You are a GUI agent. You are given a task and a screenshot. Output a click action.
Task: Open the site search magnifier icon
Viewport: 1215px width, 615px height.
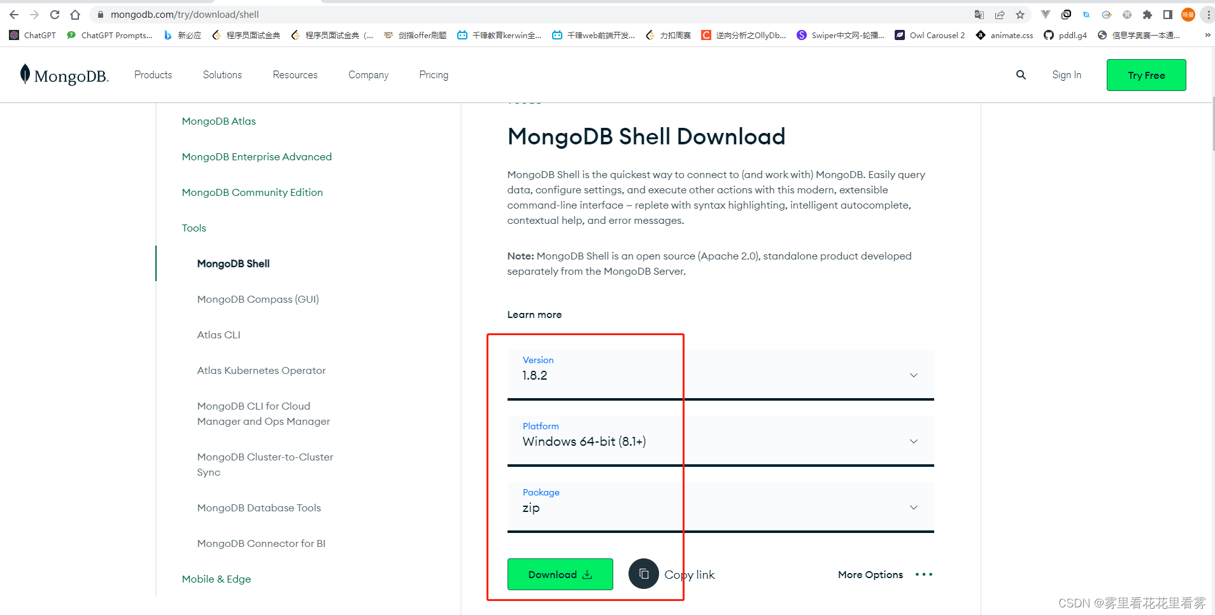[x=1020, y=74]
